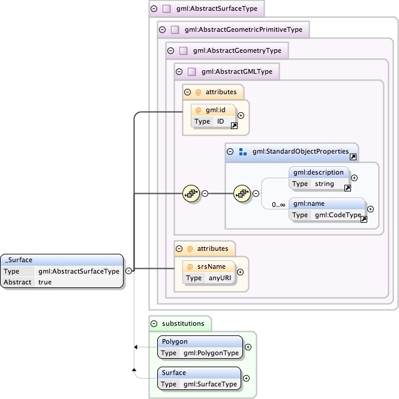This screenshot has width=399, height=399.
Task: Select the ID type value of gml:id
Action: (x=220, y=121)
